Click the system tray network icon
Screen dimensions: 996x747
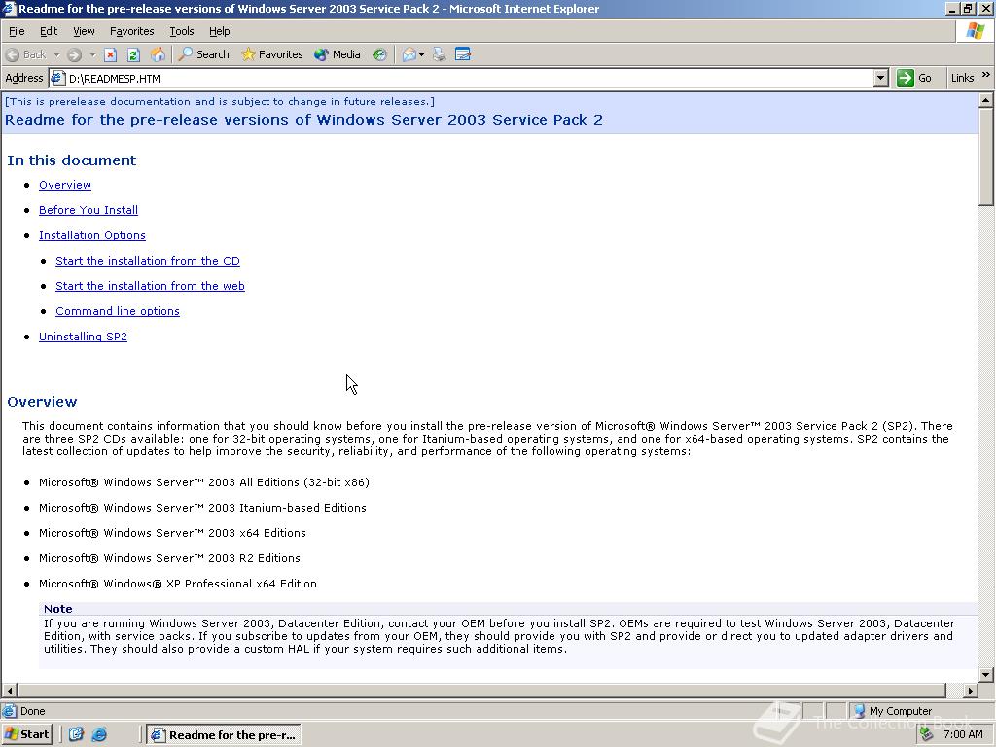pos(927,734)
